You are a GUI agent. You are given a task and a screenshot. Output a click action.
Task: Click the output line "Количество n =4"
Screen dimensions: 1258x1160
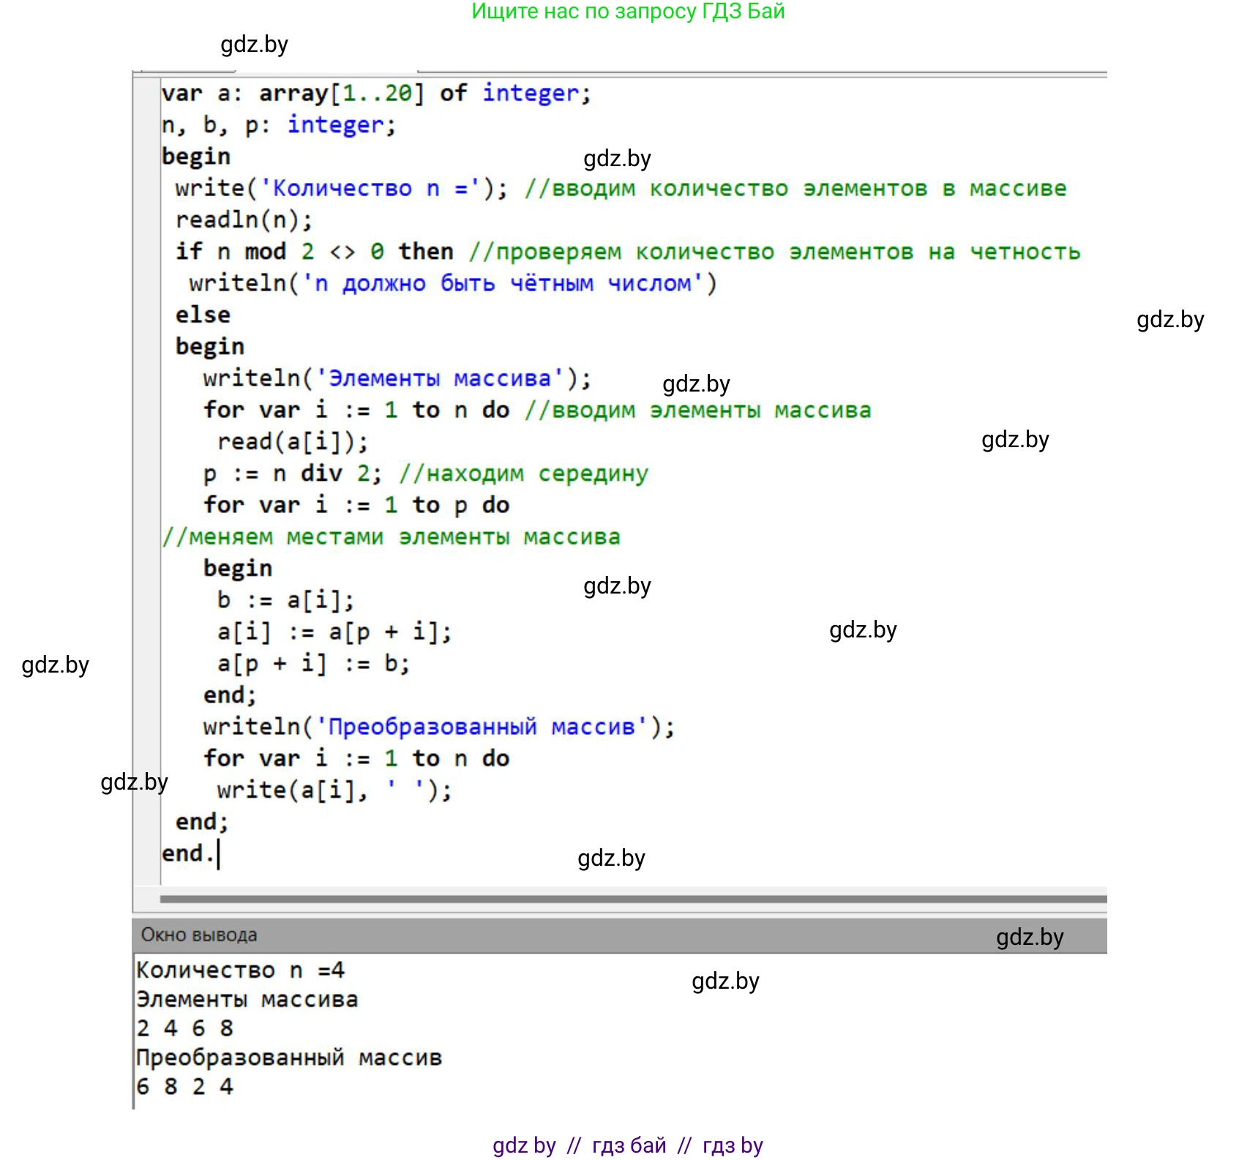pos(240,970)
